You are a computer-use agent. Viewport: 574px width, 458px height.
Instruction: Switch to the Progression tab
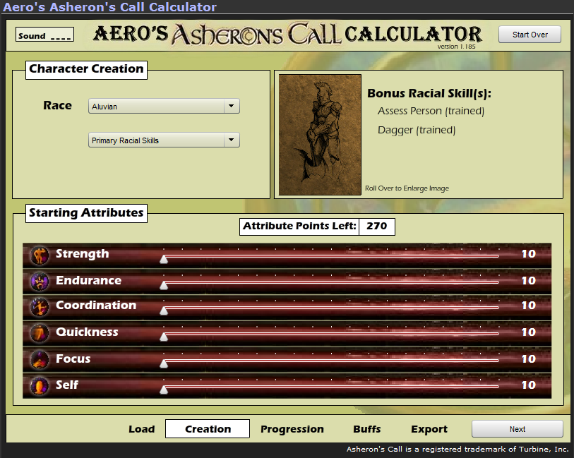(292, 429)
